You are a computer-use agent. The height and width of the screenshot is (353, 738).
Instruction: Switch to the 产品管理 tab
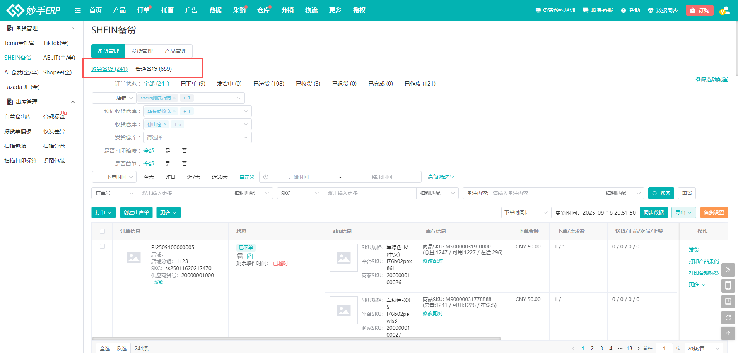176,51
